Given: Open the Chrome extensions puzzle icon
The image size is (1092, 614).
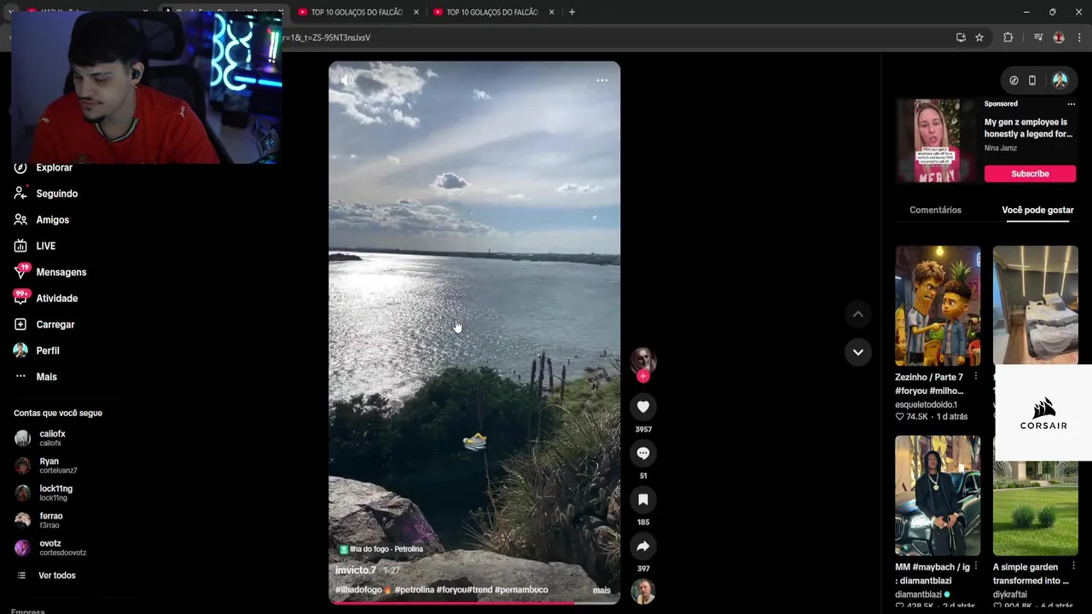Looking at the screenshot, I should 1008,38.
